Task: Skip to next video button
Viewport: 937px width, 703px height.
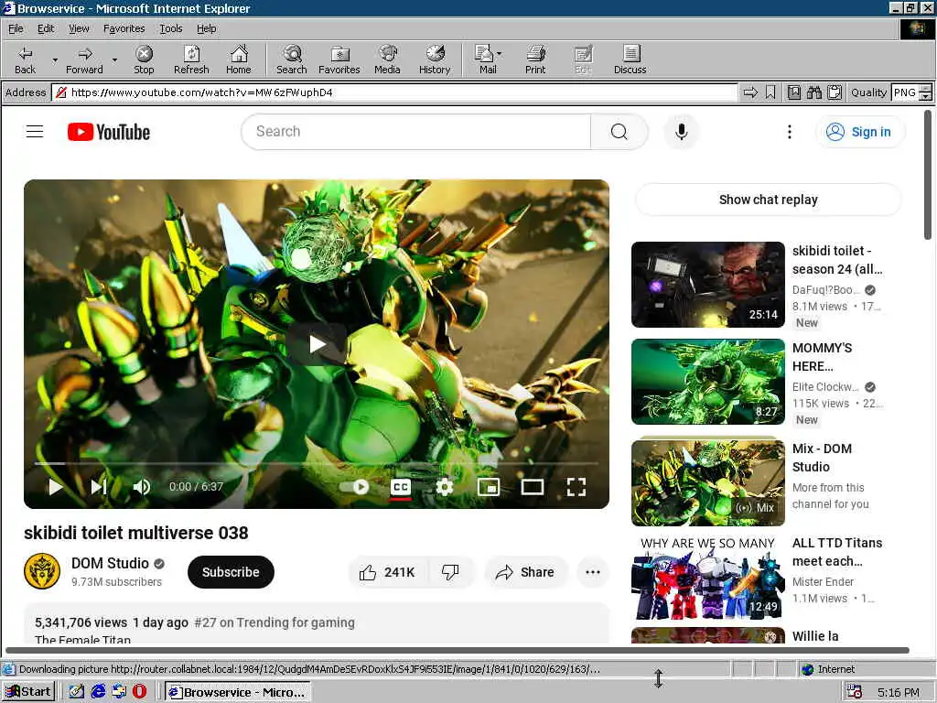Action: coord(99,487)
